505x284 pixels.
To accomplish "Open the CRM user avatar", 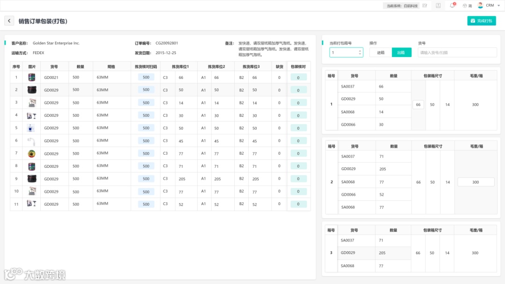I will point(480,6).
